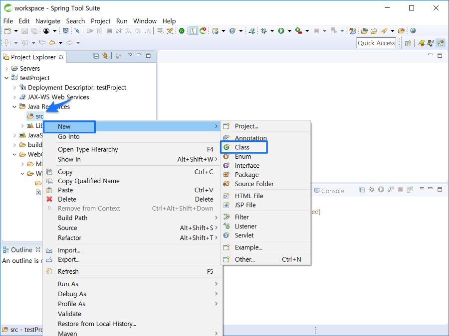Click the yellow Back navigation arrow

pos(52,43)
